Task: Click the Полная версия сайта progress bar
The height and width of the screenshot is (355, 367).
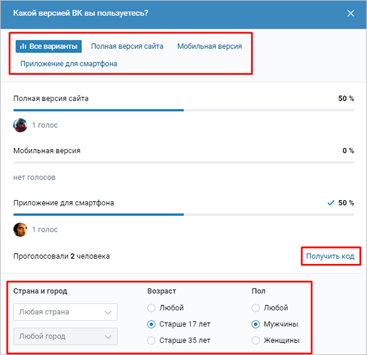Action: click(x=184, y=110)
